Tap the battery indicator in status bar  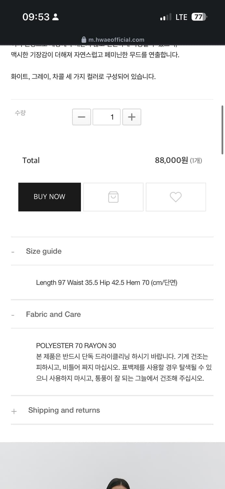(199, 17)
